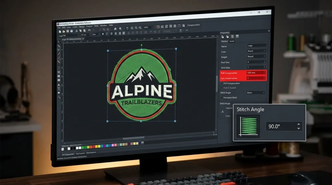This screenshot has height=185, width=332.
Task: Click the redo arrow icon
Action: click(x=93, y=30)
